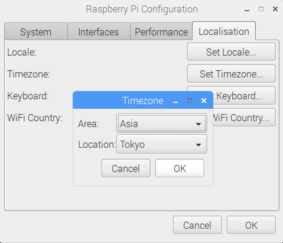Select the Localisation tab
The height and width of the screenshot is (243, 283).
[224, 31]
